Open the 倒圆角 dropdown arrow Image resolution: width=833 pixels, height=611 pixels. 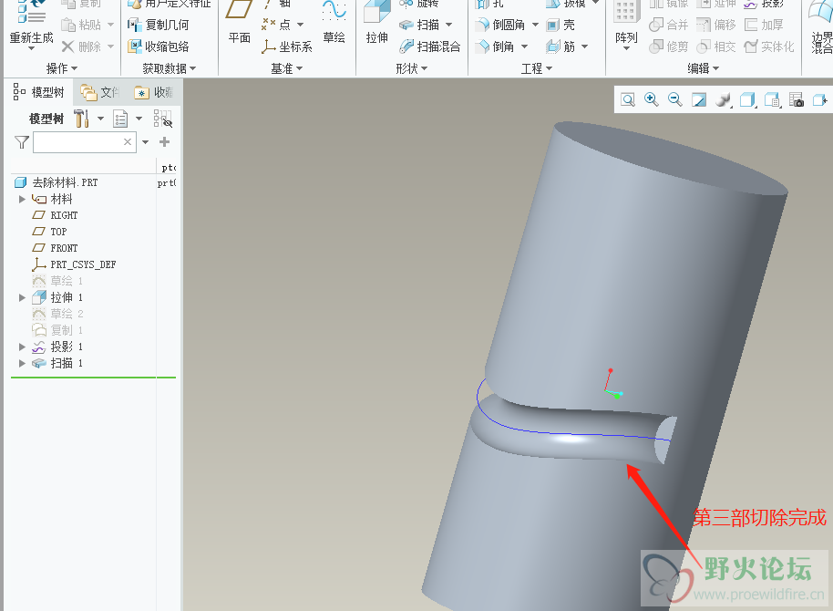point(535,25)
